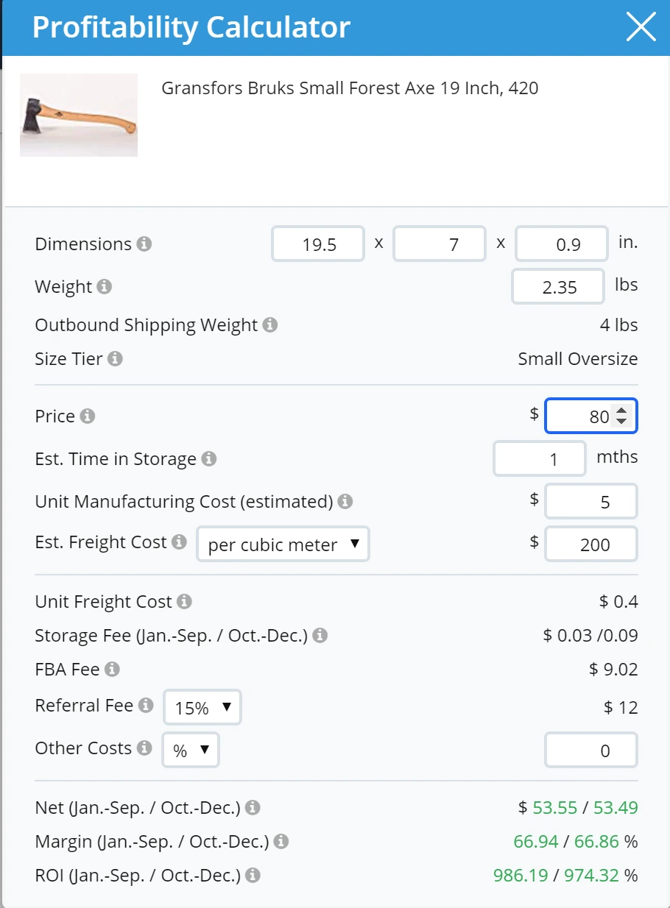Click the Gransfors Bruks axe product thumbnail
Image resolution: width=670 pixels, height=908 pixels.
[x=79, y=115]
